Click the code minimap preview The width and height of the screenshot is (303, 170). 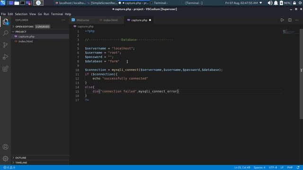coord(289,32)
